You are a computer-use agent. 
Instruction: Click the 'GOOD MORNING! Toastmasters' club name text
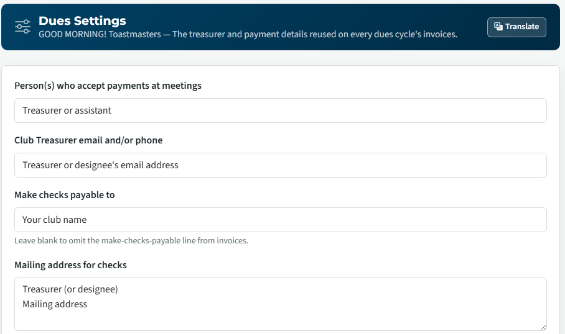100,35
